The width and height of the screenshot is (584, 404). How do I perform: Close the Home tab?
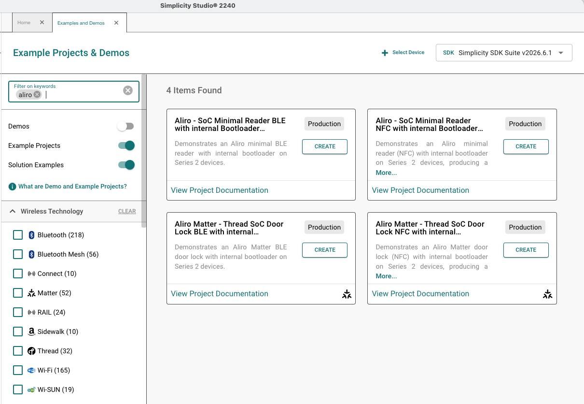(x=42, y=23)
